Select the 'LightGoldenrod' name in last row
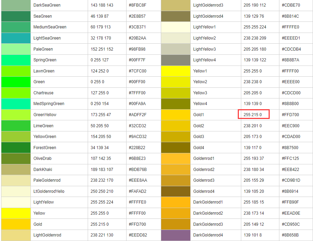The height and width of the screenshot is (241, 313). coord(47,235)
